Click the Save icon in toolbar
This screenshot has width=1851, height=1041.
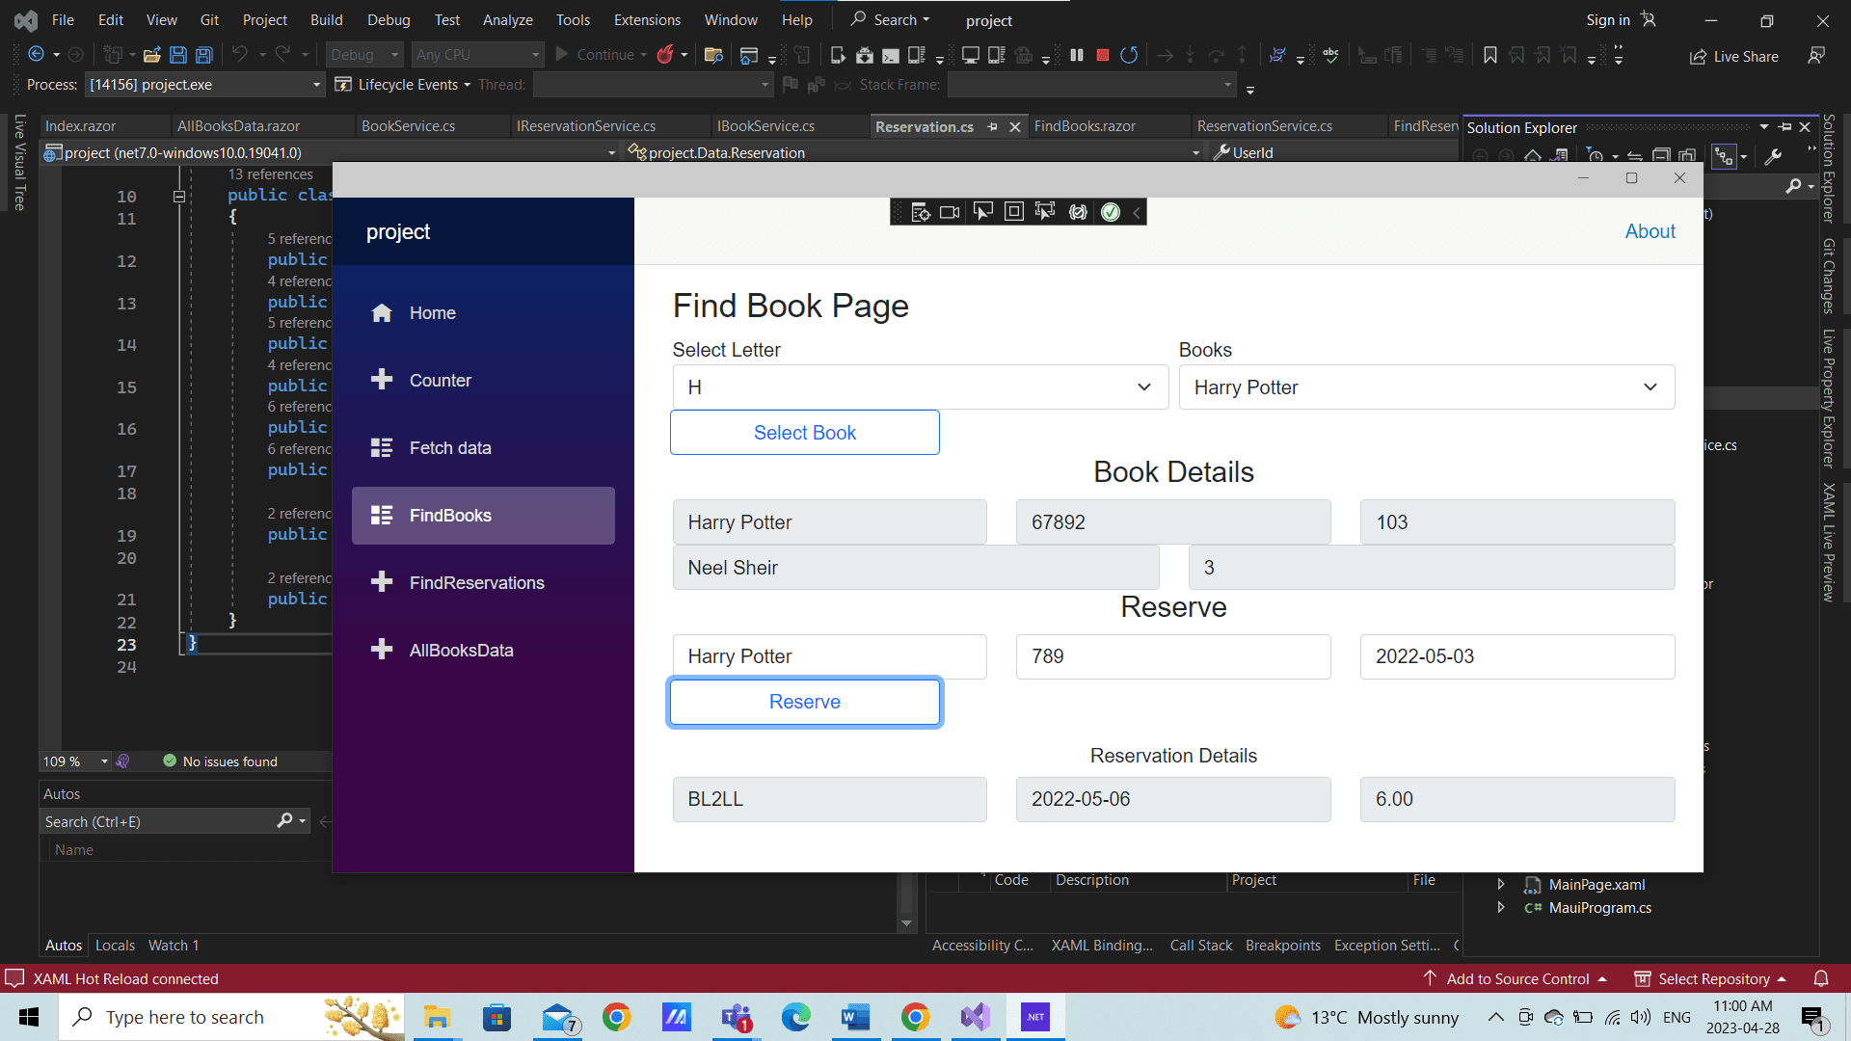[177, 55]
